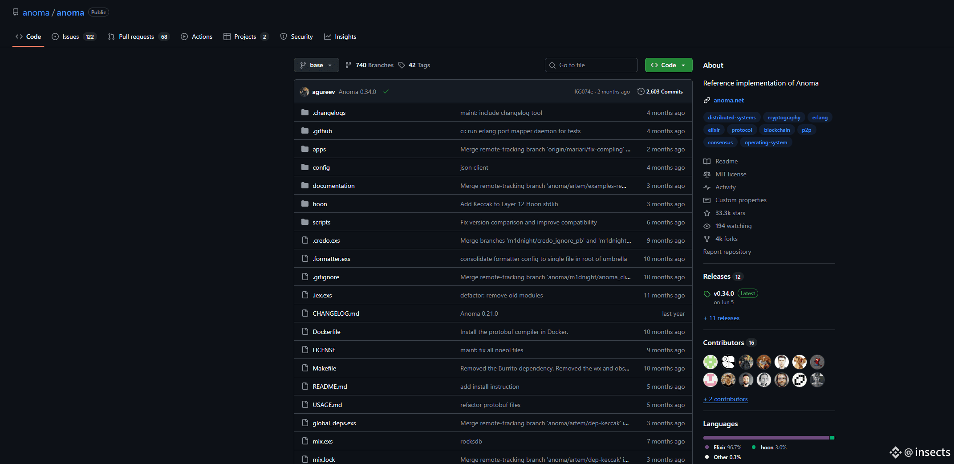954x464 pixels.
Task: Open the hoon folder
Action: click(x=320, y=204)
